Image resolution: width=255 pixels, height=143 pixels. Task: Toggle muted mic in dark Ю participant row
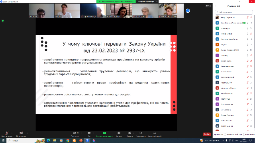point(248,126)
